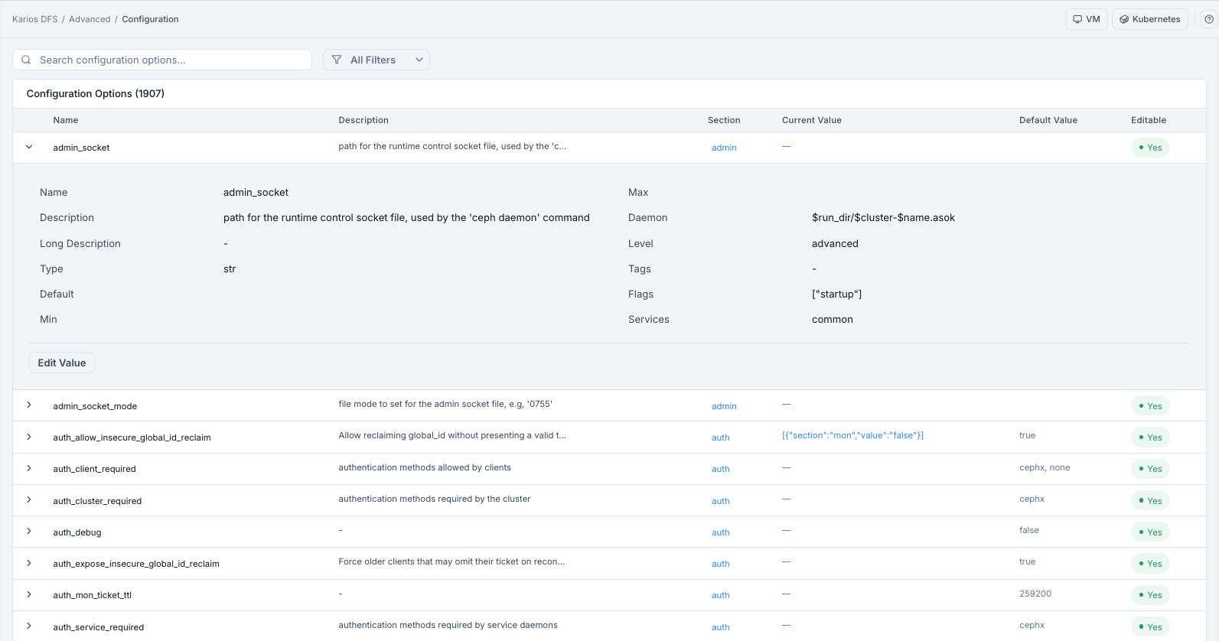
Task: Expand the auth_mon_ticket_ttl row
Action: 29,594
